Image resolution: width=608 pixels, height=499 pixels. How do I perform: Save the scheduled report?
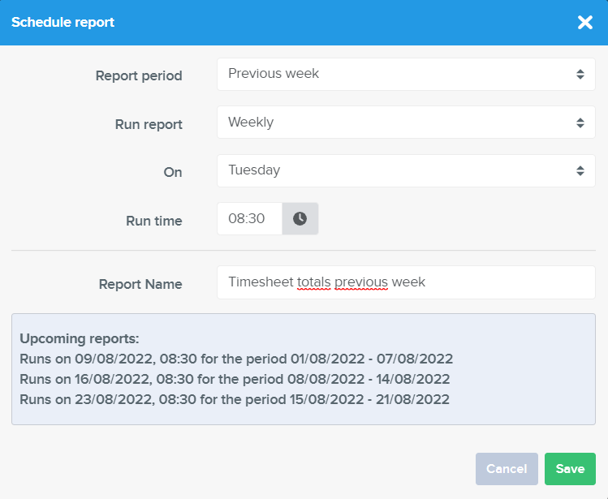[x=570, y=469]
